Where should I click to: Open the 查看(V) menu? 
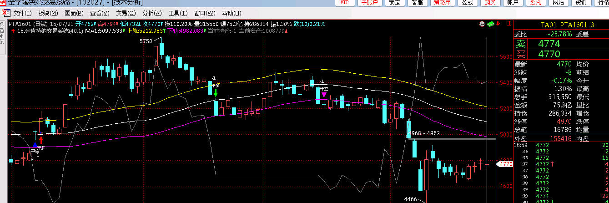(x=100, y=13)
